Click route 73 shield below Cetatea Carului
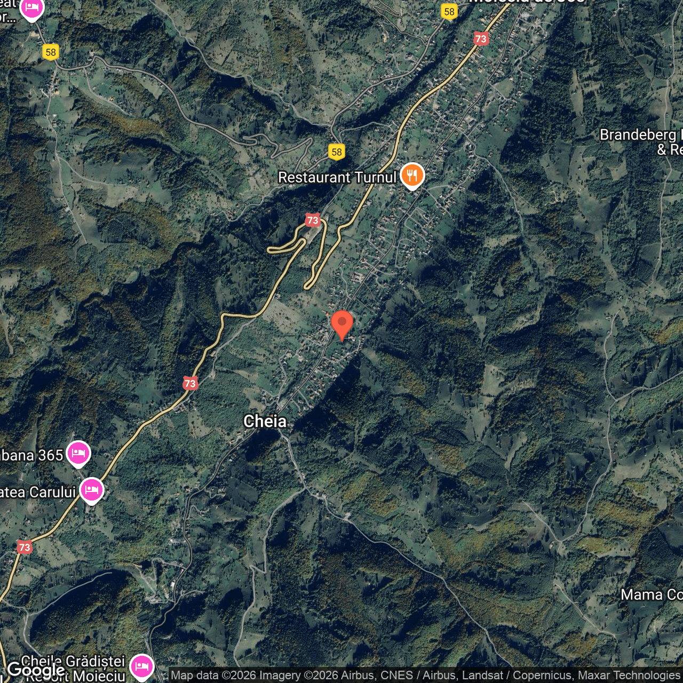 click(24, 547)
